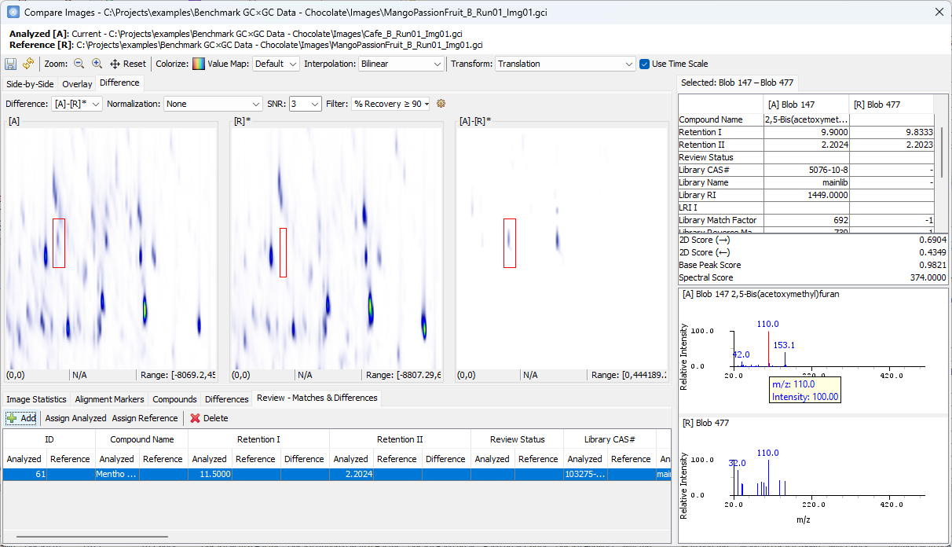Switch to the Side-by-Side tab
Image resolution: width=952 pixels, height=547 pixels.
[30, 84]
